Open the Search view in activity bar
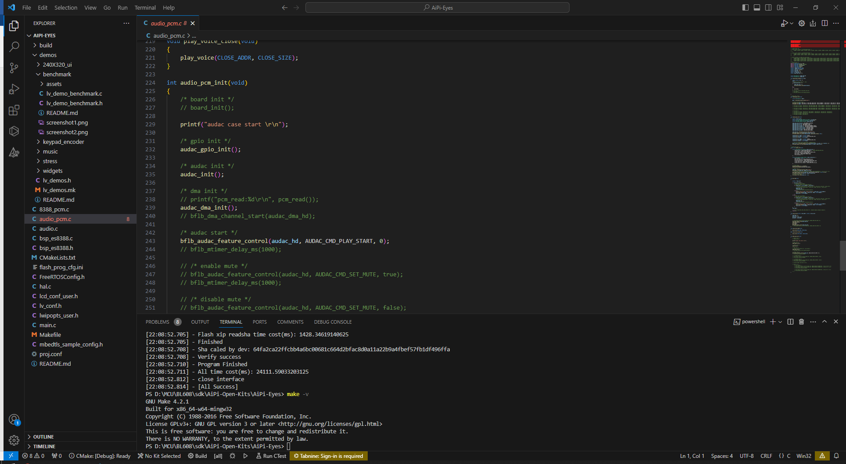 [14, 47]
